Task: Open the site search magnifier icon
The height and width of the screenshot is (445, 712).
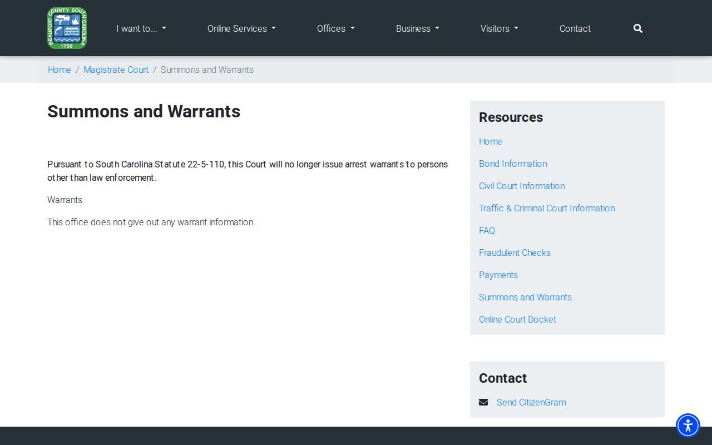Action: tap(638, 28)
